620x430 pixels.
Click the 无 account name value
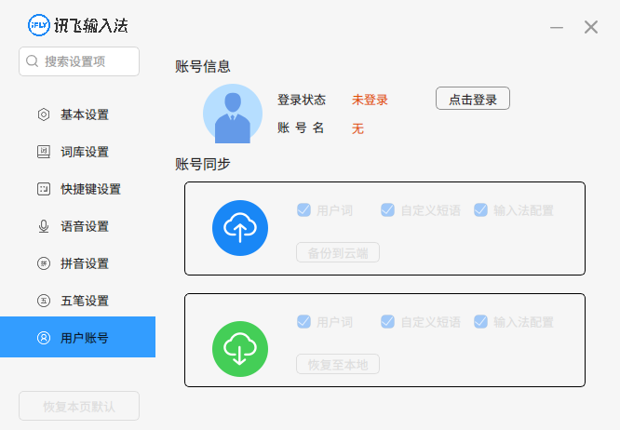(x=357, y=128)
